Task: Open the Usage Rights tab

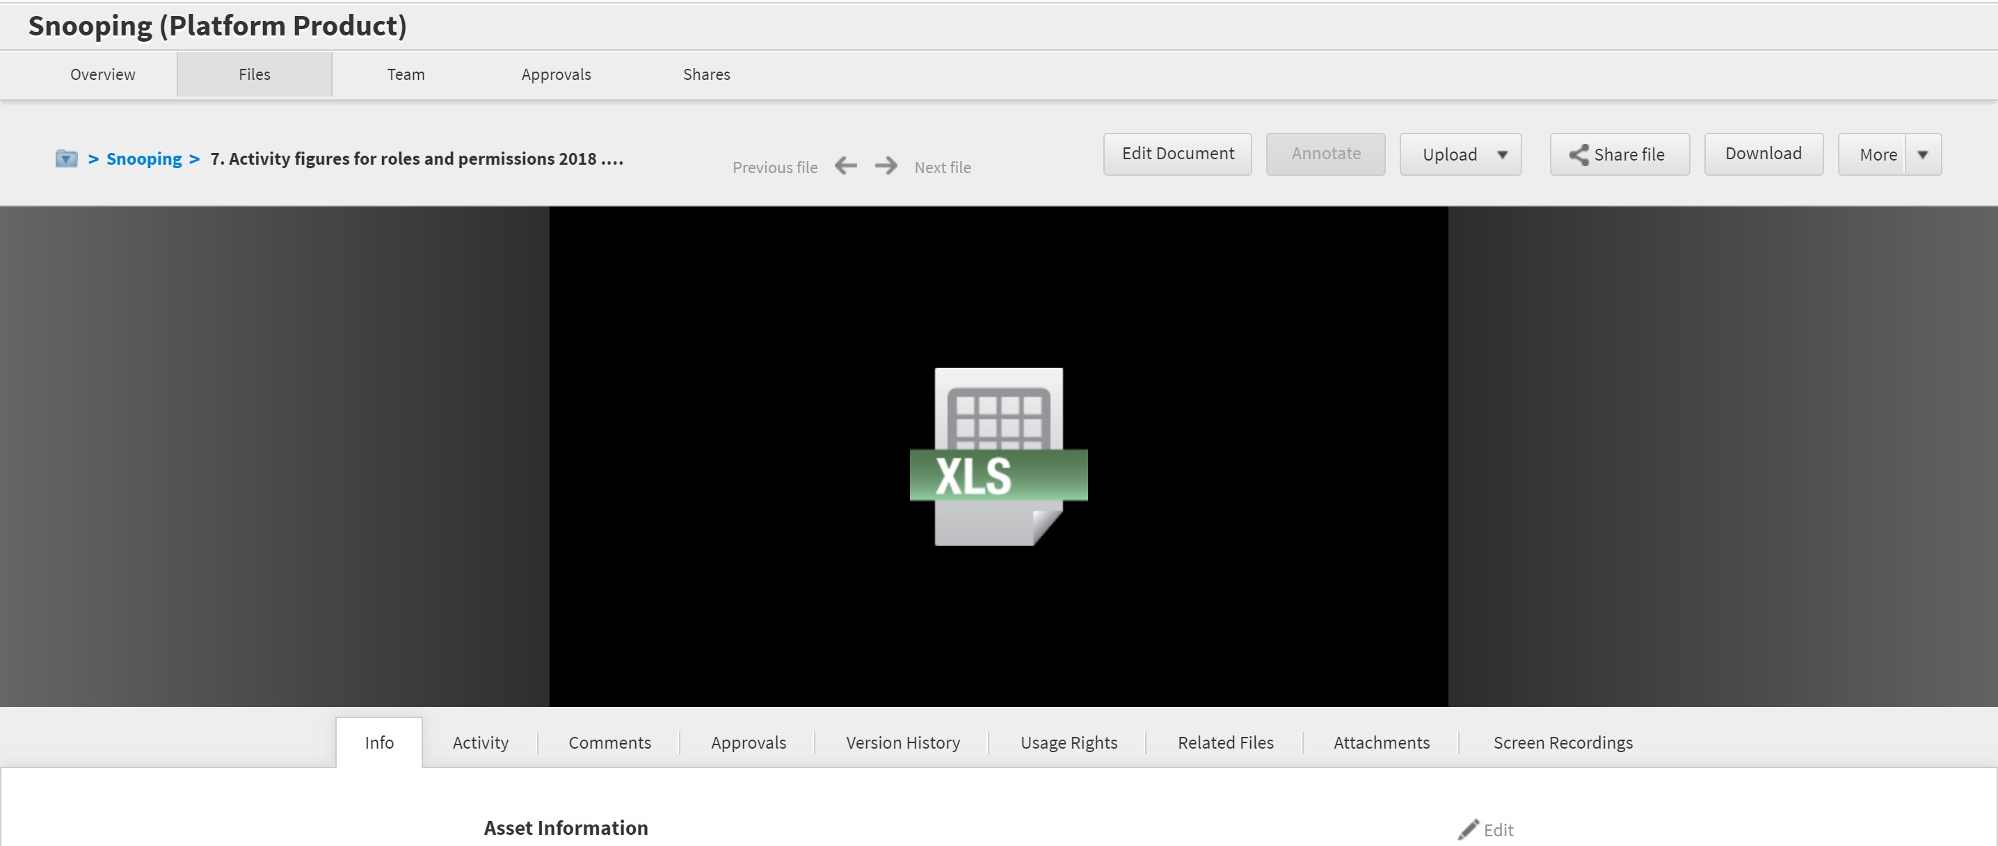Action: coord(1068,742)
